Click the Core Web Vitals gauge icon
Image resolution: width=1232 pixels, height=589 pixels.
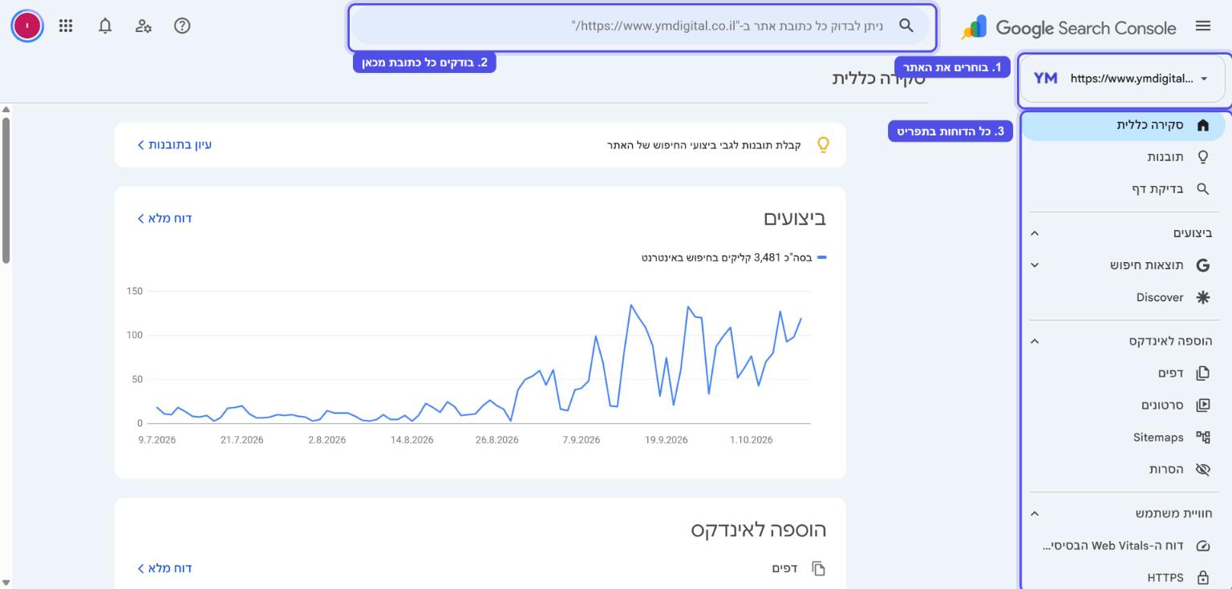point(1202,547)
